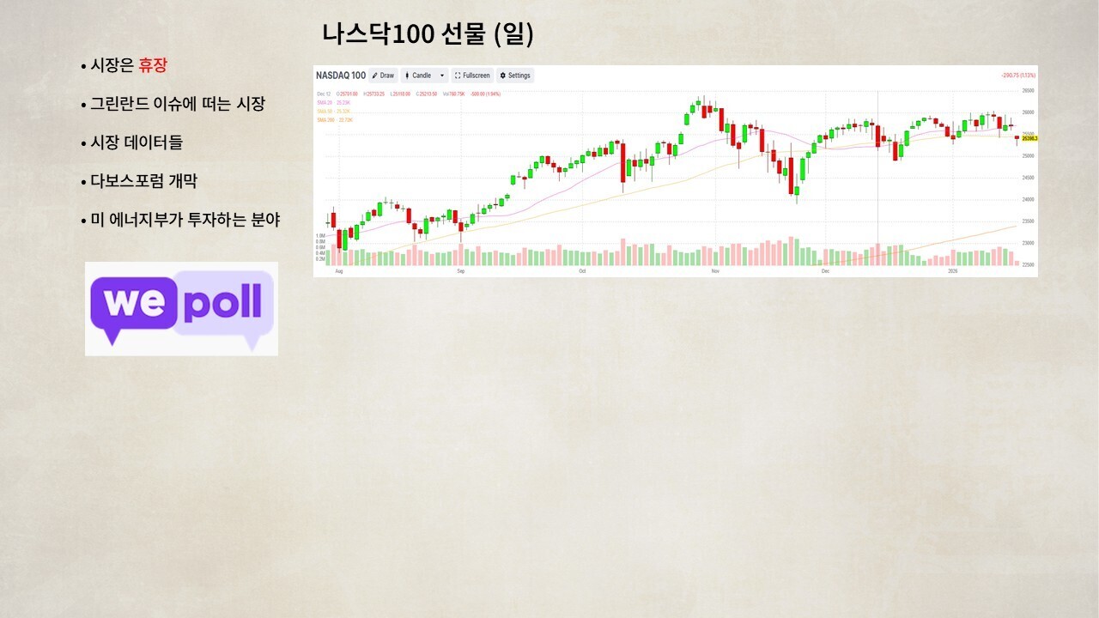Enter Fullscreen chart mode
Viewport: 1099px width, 618px height.
[472, 76]
